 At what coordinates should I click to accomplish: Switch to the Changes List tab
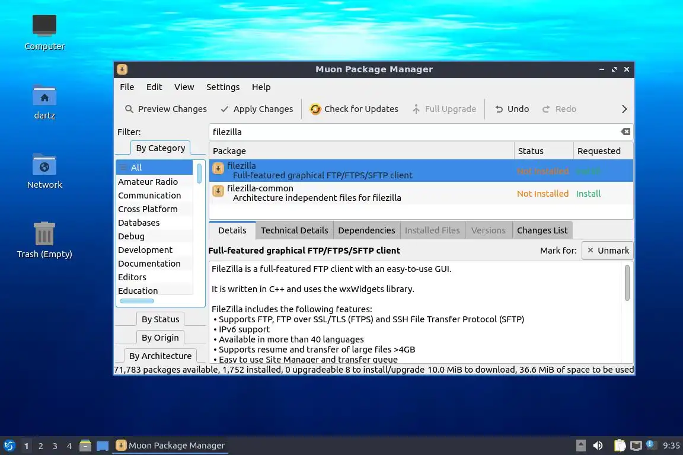[x=542, y=230]
